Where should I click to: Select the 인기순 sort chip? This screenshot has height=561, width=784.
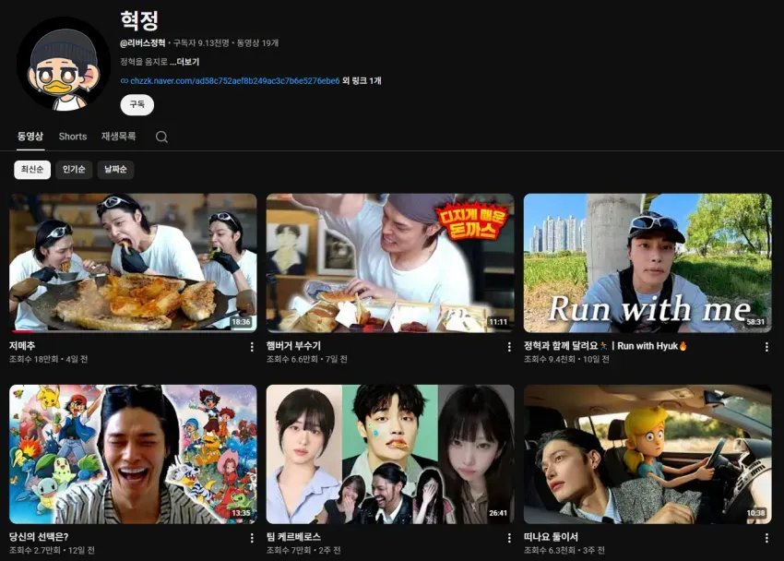[74, 170]
